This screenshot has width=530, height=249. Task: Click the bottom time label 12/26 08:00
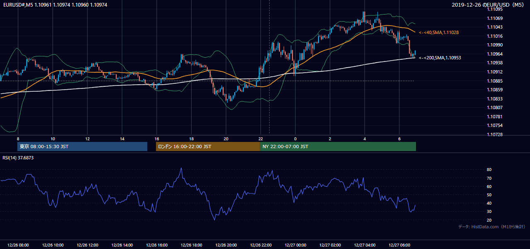coord(18,245)
